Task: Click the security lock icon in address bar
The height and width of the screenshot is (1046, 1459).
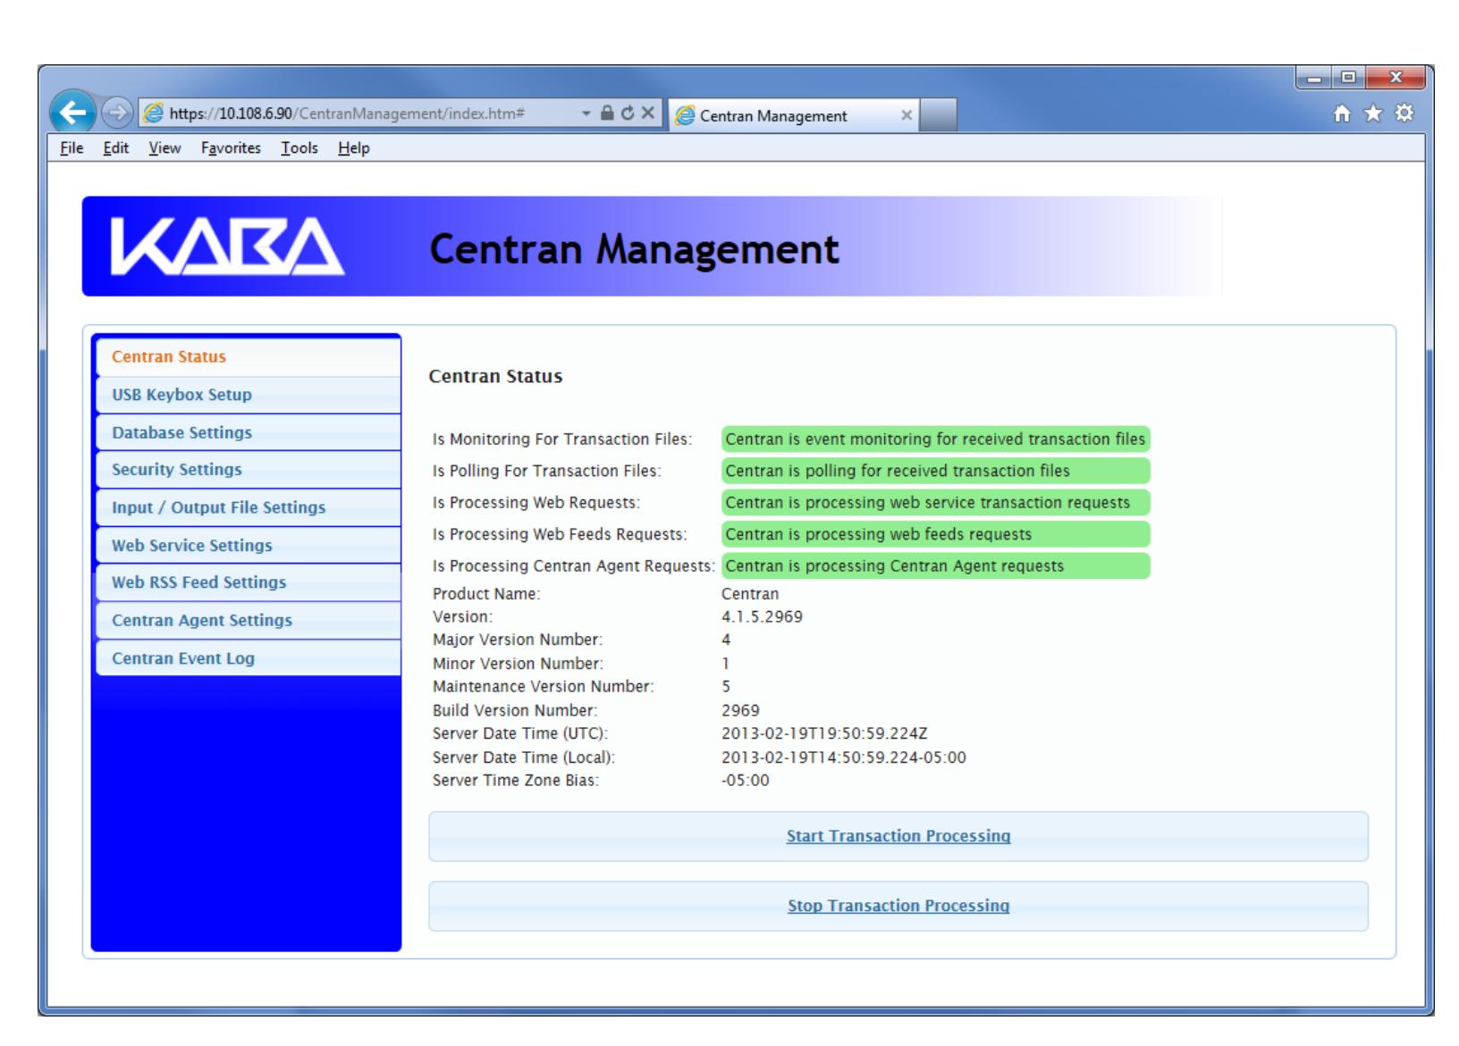Action: click(x=606, y=114)
